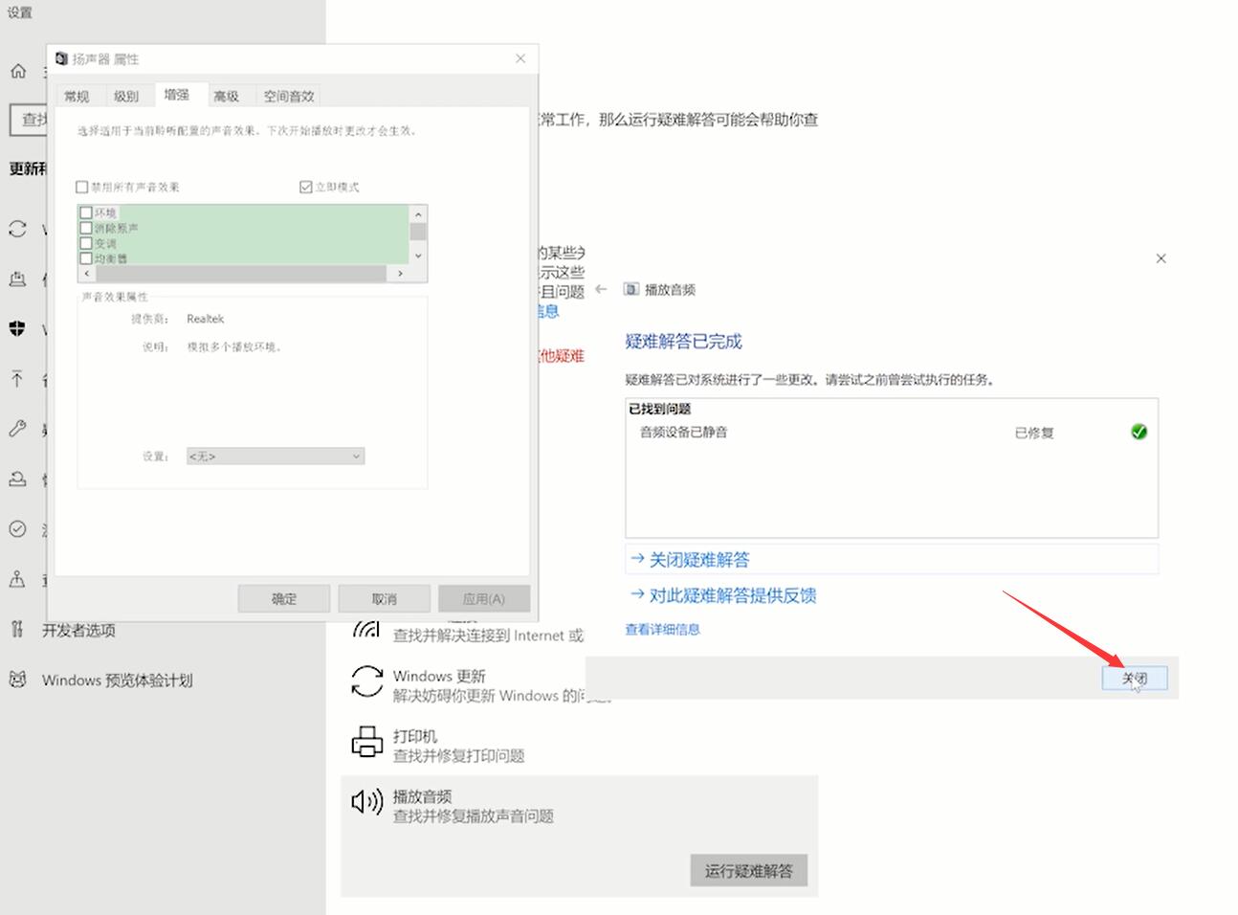Viewport: 1238px width, 915px height.
Task: Click effects list vertical scrollbar thumb
Action: [418, 232]
